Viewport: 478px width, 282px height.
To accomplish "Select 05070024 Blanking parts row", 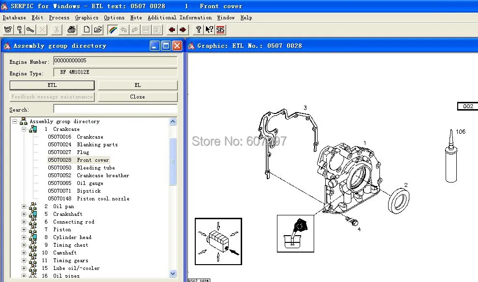I will pyautogui.click(x=83, y=145).
